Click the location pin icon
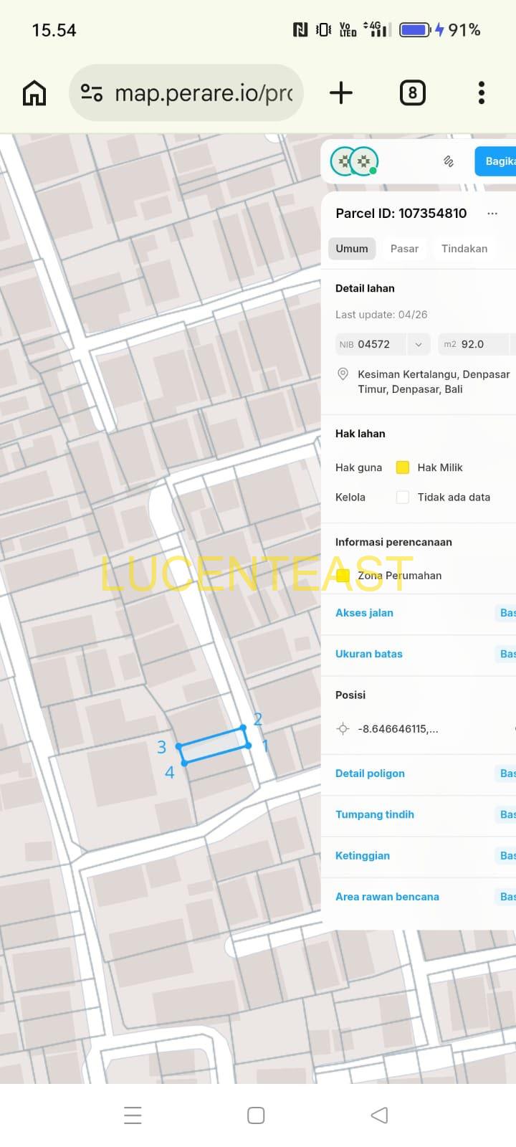 [343, 374]
